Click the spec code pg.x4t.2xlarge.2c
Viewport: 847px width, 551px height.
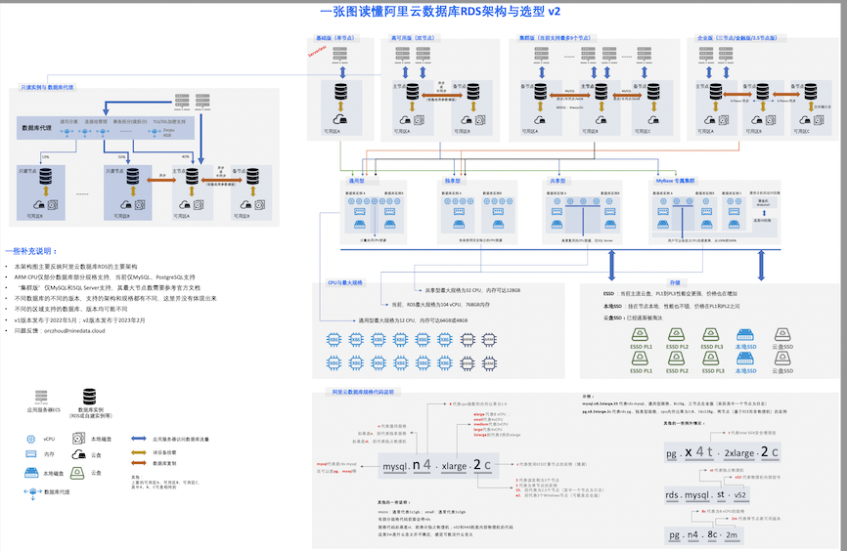[723, 452]
